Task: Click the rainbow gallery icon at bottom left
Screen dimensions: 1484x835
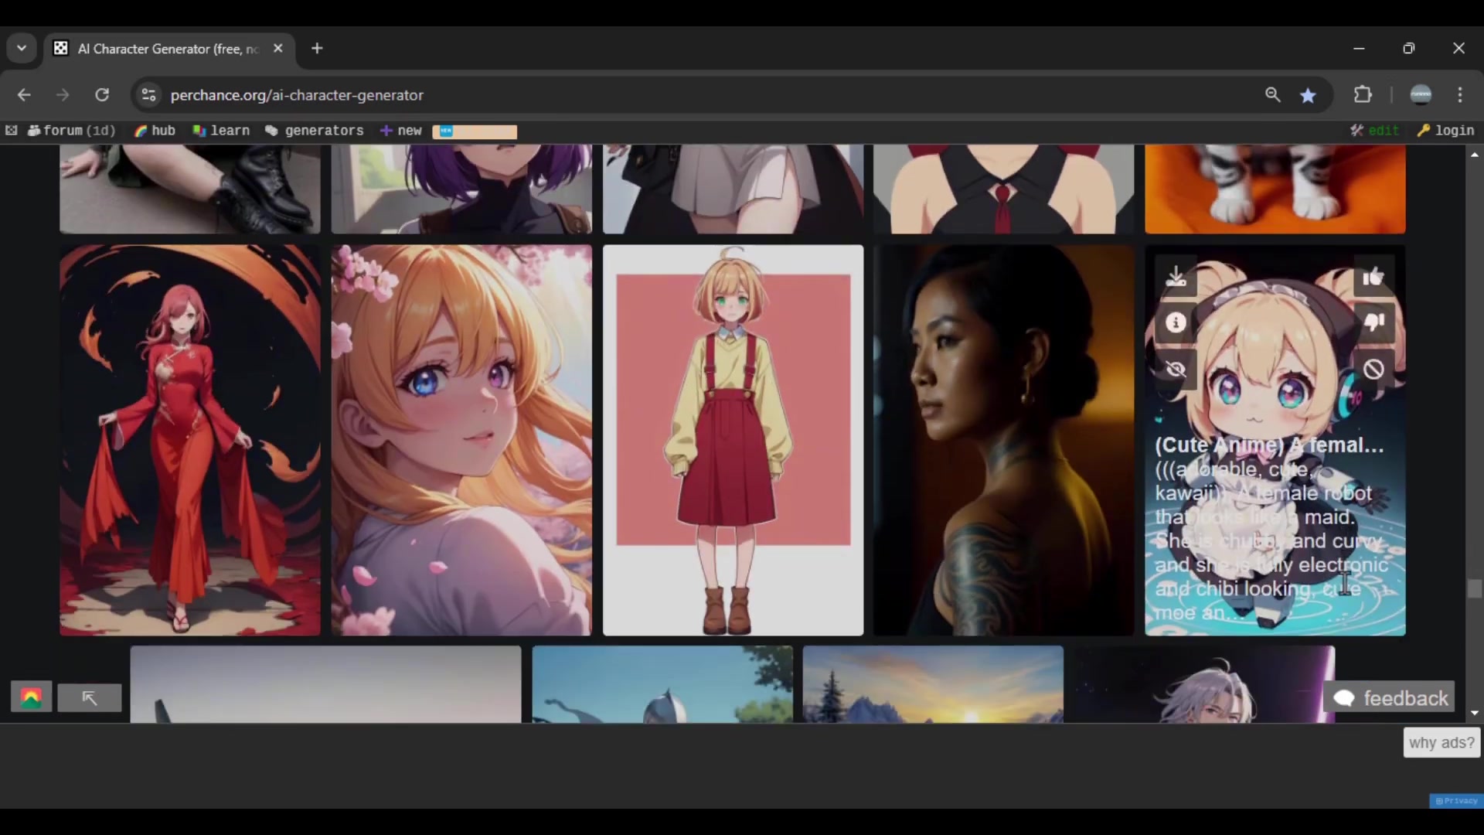Action: [31, 697]
